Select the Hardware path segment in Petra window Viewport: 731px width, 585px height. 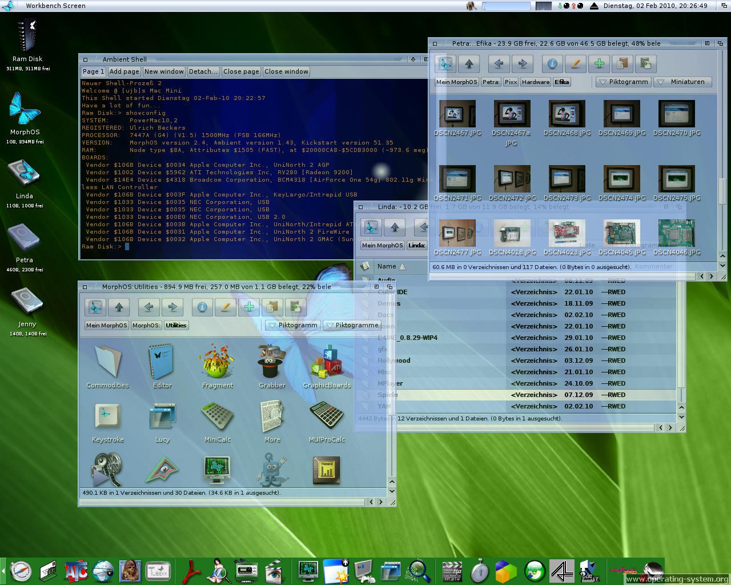(x=536, y=82)
